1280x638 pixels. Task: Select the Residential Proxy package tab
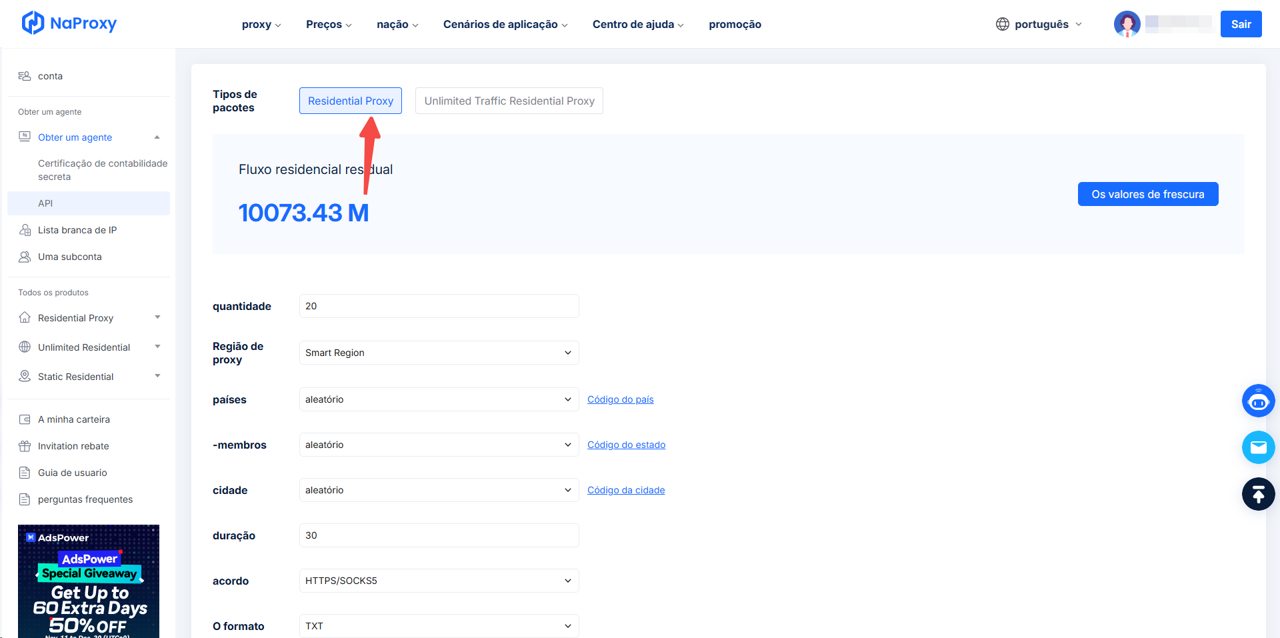pyautogui.click(x=351, y=101)
